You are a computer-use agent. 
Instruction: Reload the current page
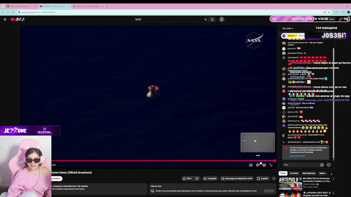(x=13, y=12)
